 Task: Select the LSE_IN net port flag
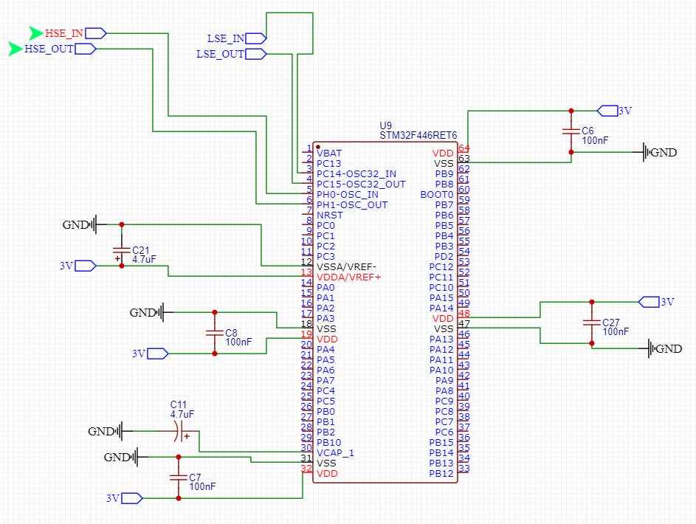point(255,38)
